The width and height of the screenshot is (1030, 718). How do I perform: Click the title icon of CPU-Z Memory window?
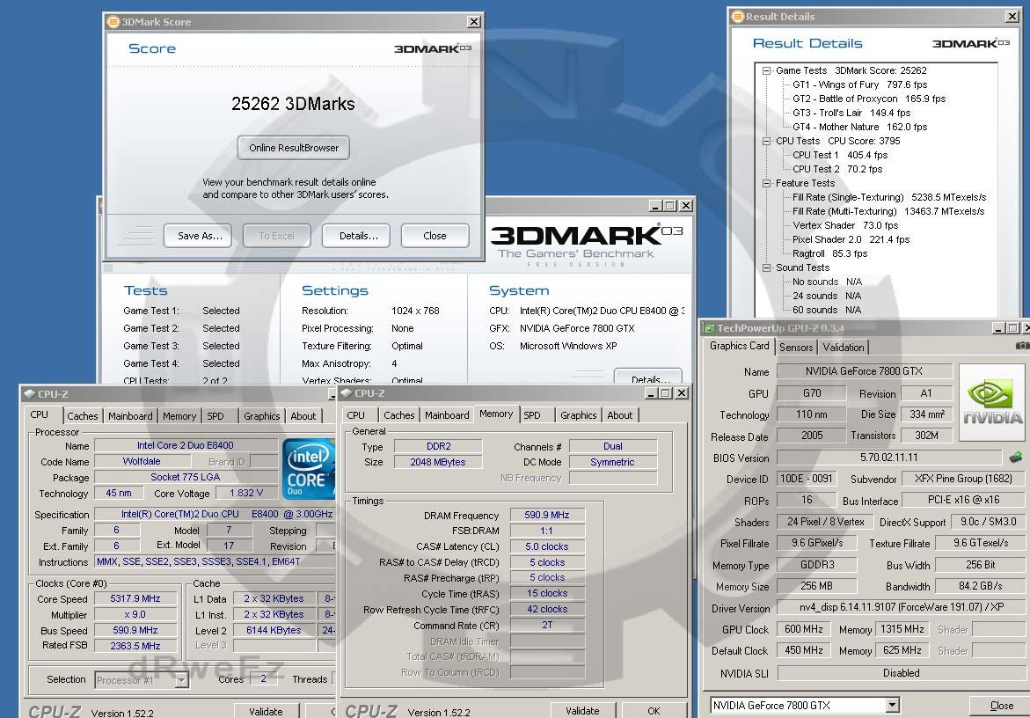click(347, 392)
